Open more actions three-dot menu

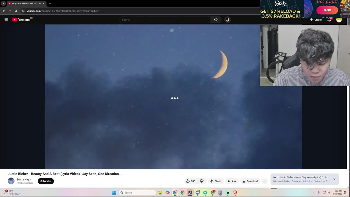(265, 181)
